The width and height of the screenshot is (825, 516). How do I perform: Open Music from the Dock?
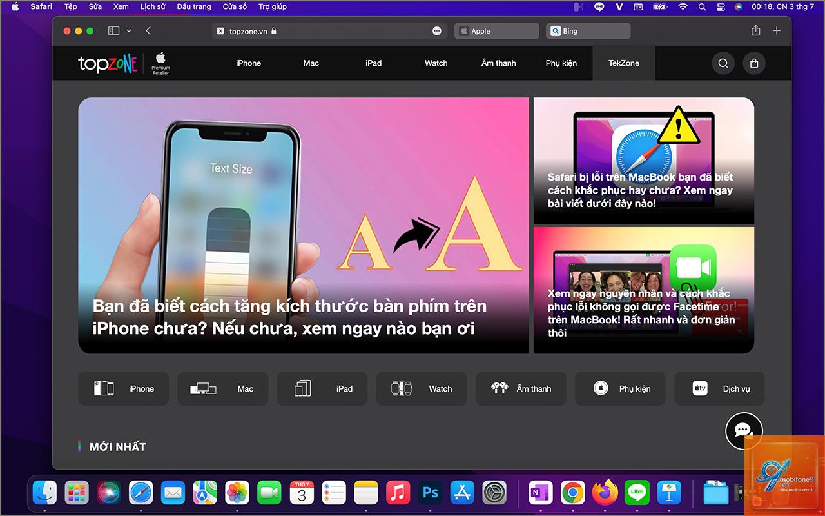(x=398, y=493)
